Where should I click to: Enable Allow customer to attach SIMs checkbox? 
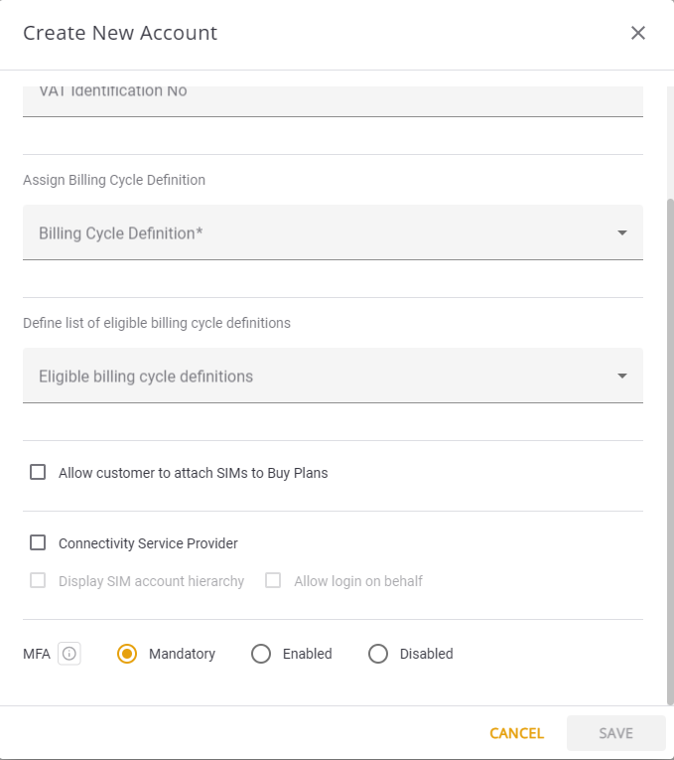click(x=38, y=473)
